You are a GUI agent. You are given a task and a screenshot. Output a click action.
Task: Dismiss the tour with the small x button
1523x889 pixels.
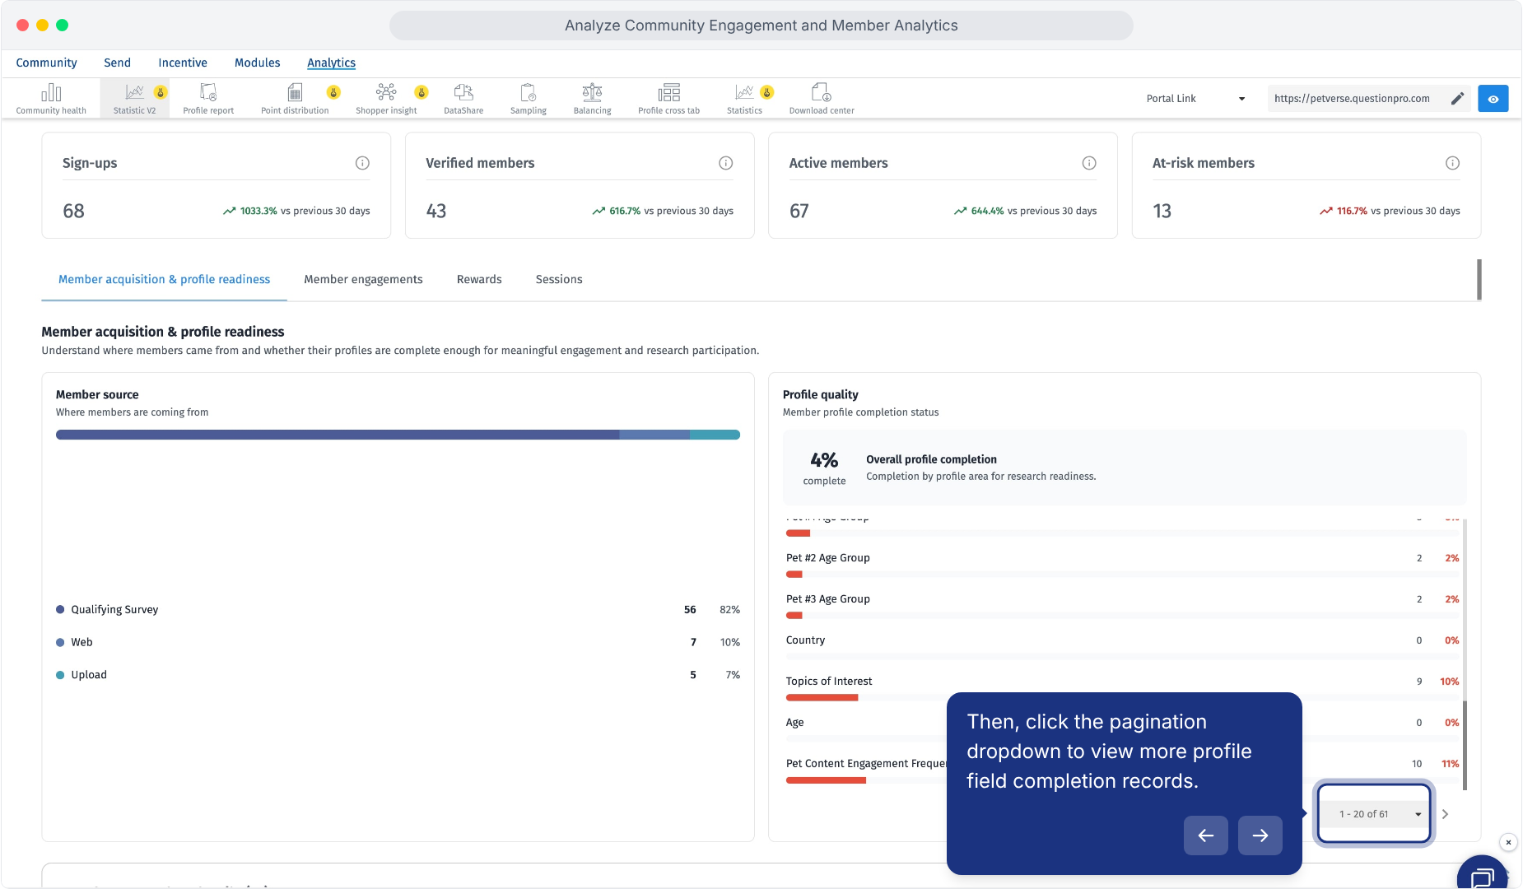(x=1508, y=842)
